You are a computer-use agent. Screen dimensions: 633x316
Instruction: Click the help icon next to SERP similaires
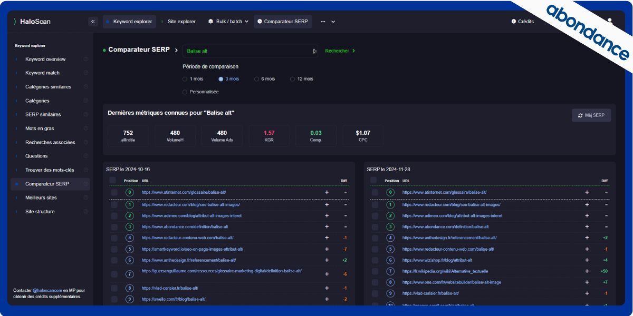86,114
